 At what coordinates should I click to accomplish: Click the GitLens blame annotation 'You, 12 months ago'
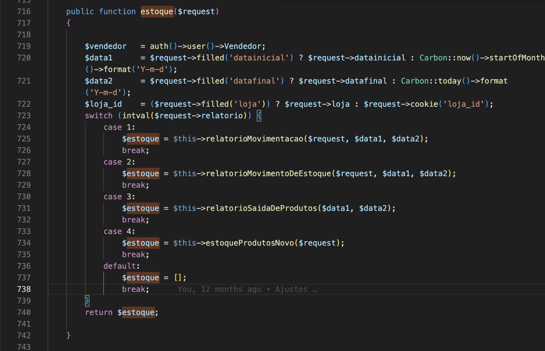(219, 289)
